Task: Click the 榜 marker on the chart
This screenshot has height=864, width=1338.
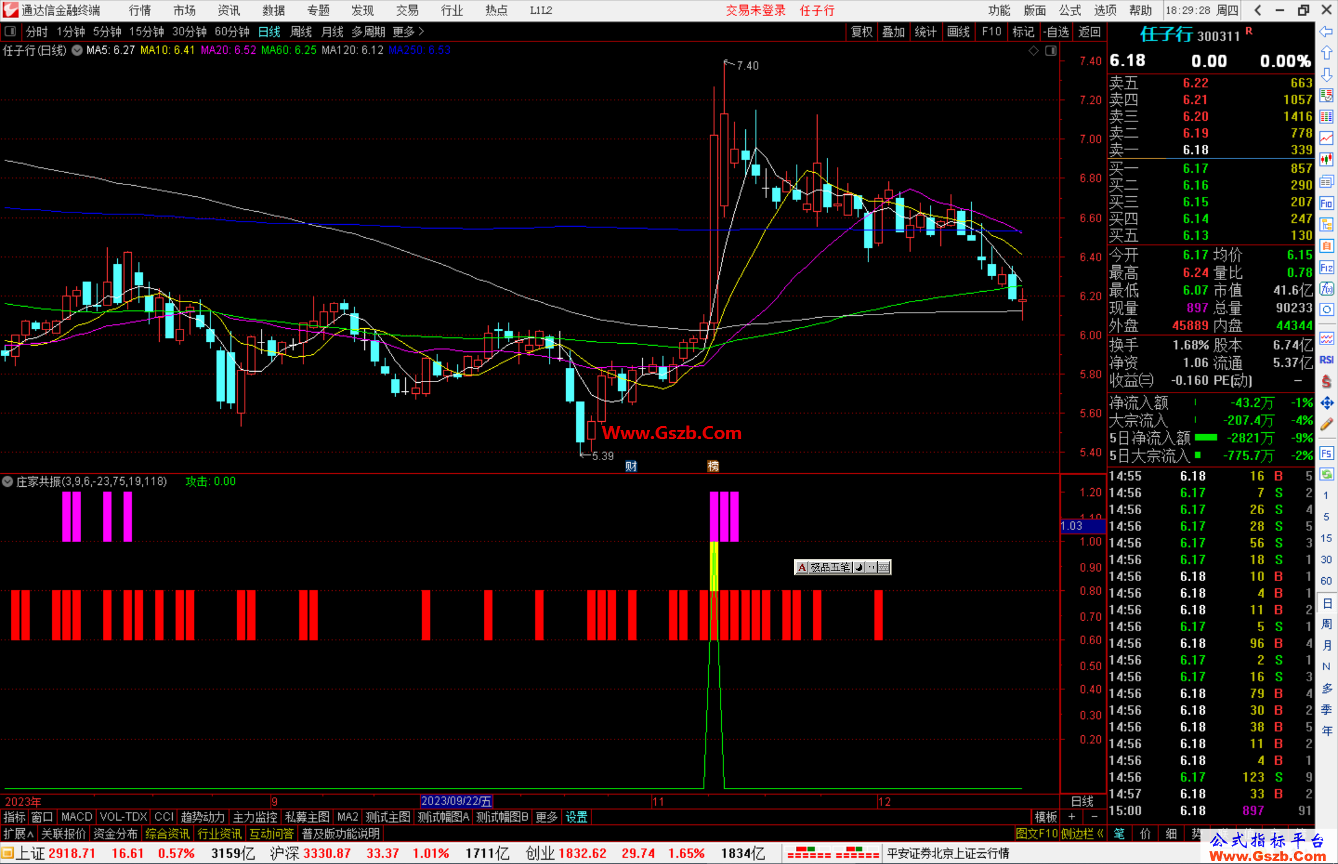Action: [713, 466]
